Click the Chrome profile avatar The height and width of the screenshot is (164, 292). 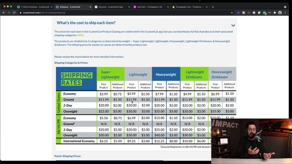click(280, 13)
